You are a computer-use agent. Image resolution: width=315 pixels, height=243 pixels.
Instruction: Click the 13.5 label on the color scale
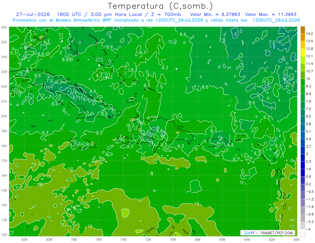click(309, 41)
